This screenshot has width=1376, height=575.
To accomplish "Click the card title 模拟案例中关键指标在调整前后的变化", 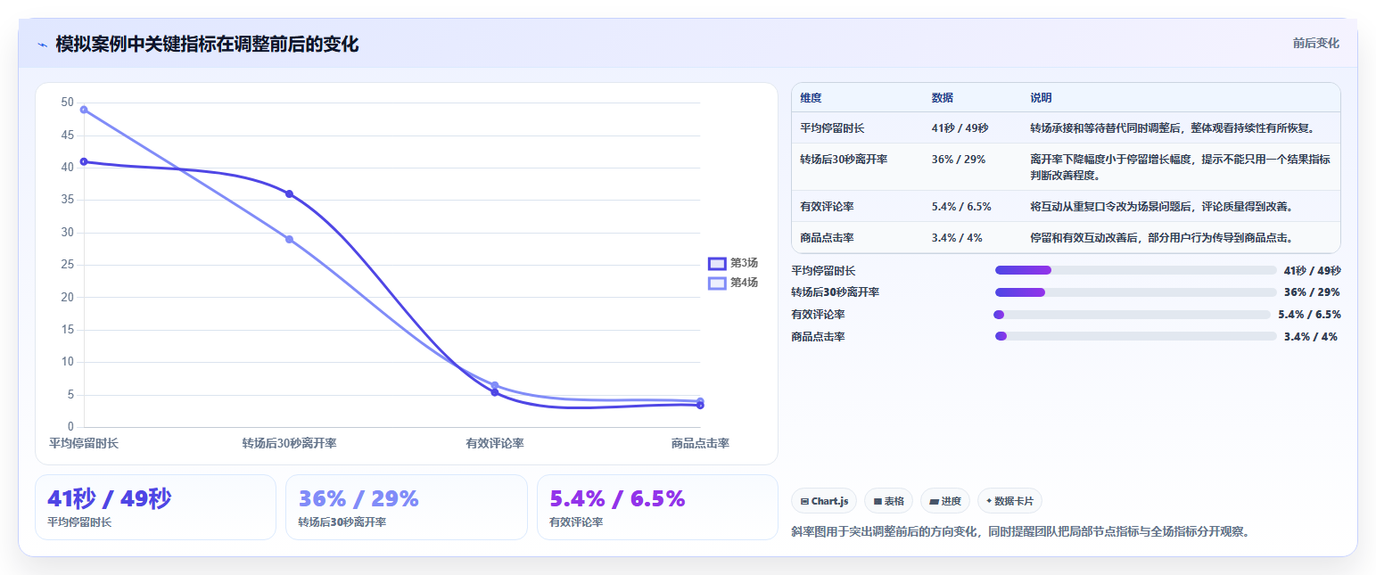I will click(207, 45).
